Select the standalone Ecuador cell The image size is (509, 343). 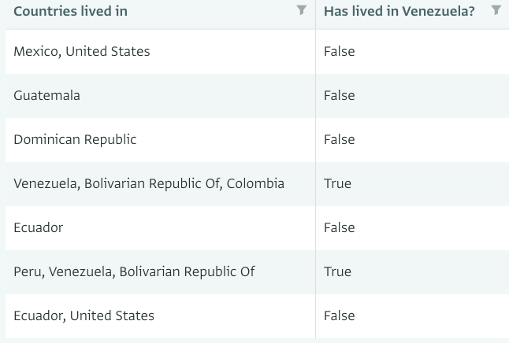(x=161, y=228)
